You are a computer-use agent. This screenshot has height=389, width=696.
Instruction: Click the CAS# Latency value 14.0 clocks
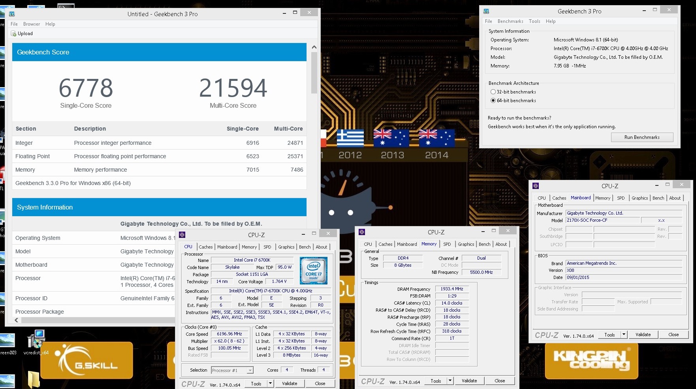coord(452,303)
